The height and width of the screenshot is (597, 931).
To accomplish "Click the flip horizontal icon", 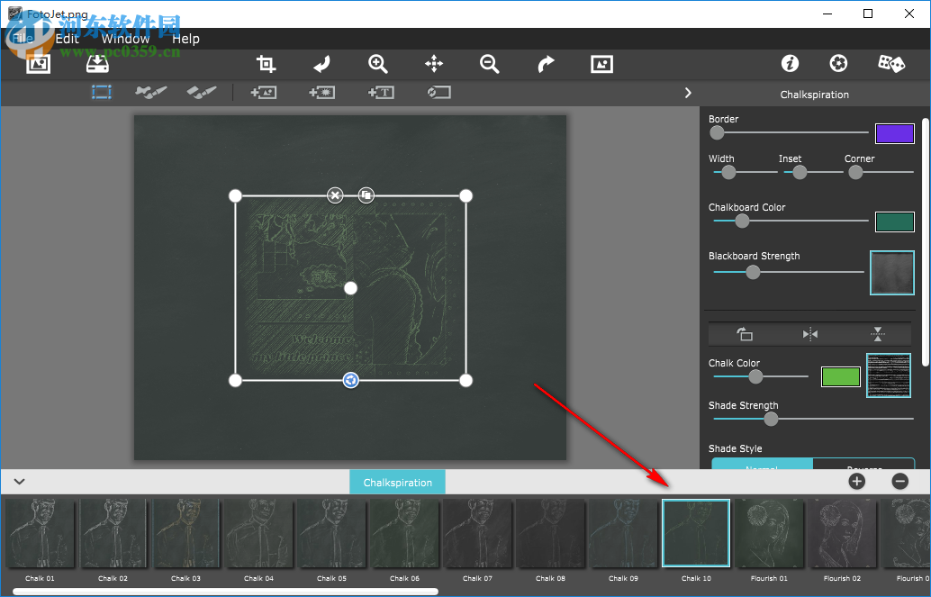I will [810, 334].
